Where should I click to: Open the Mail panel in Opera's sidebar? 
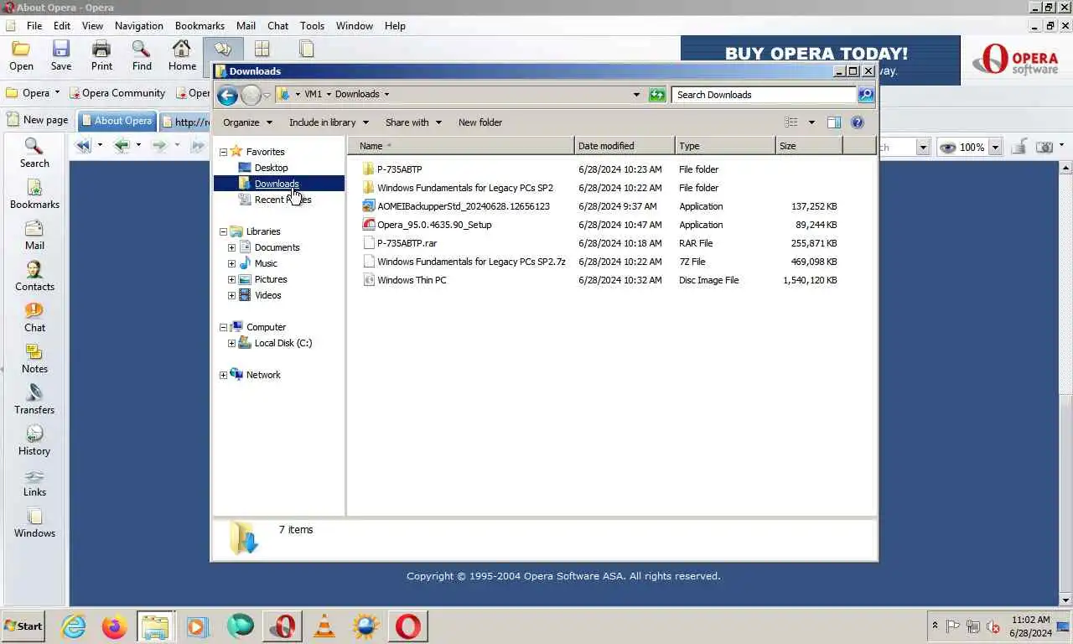click(x=34, y=235)
